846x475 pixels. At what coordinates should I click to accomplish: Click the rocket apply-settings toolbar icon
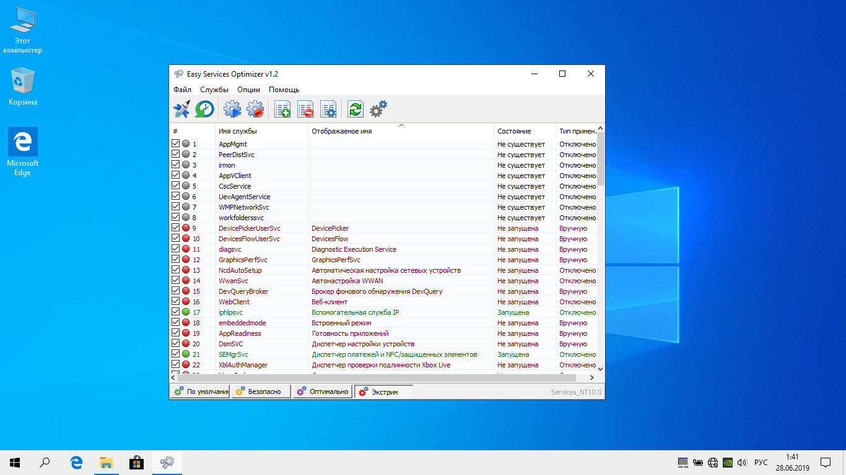pyautogui.click(x=181, y=109)
